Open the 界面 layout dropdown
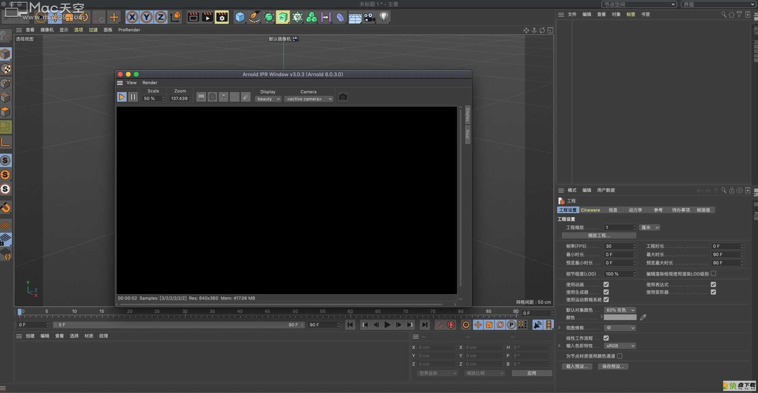 [718, 4]
